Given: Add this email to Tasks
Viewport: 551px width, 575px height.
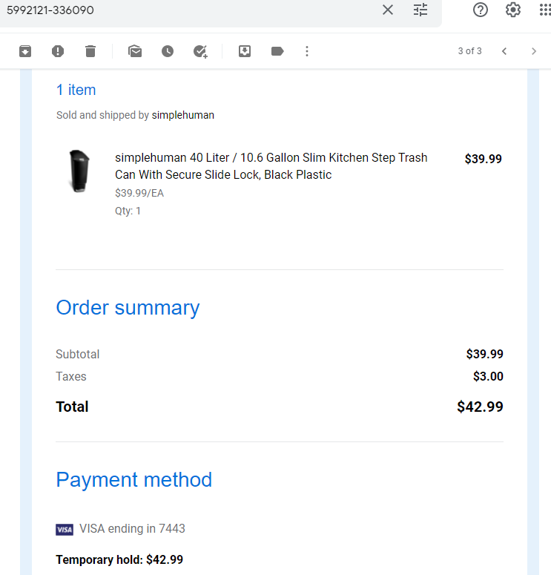Looking at the screenshot, I should coord(200,51).
